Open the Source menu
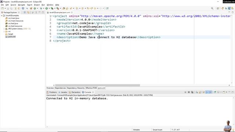The image size is (235, 132). pos(13,5)
